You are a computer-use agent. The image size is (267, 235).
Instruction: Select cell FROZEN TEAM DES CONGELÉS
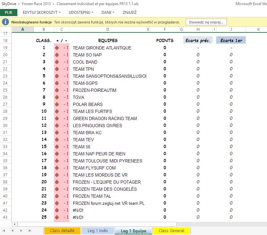[x=108, y=189]
